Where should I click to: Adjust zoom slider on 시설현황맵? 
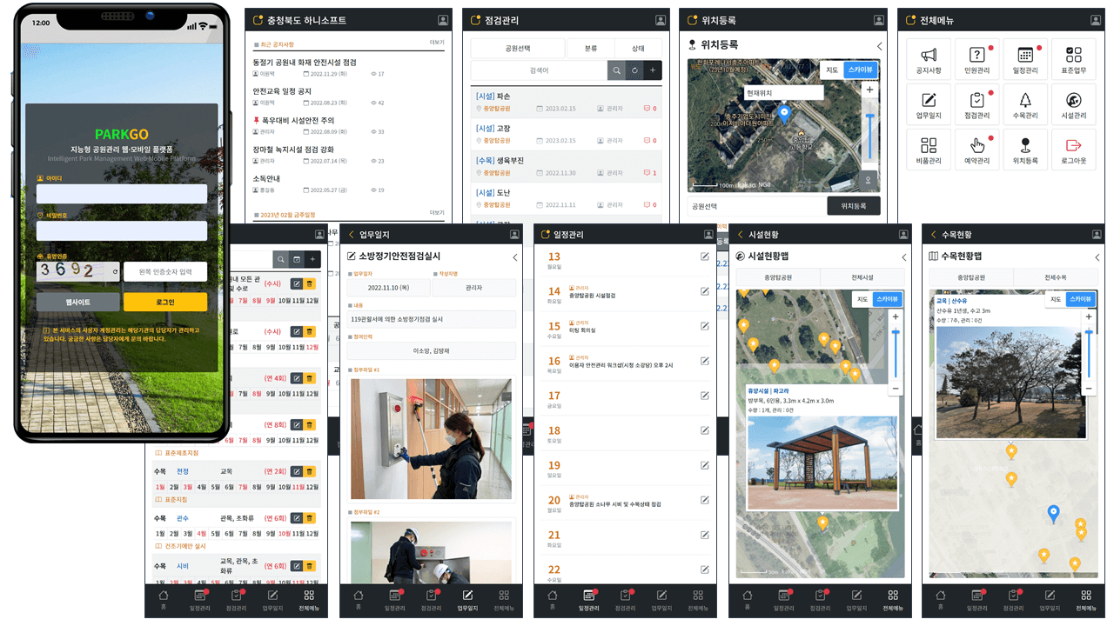896,353
